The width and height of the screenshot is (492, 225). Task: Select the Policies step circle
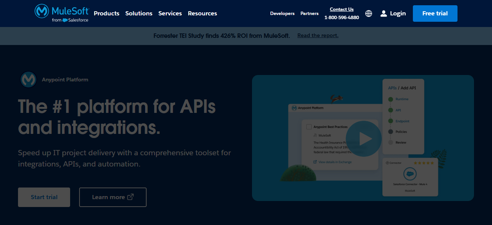coord(390,132)
